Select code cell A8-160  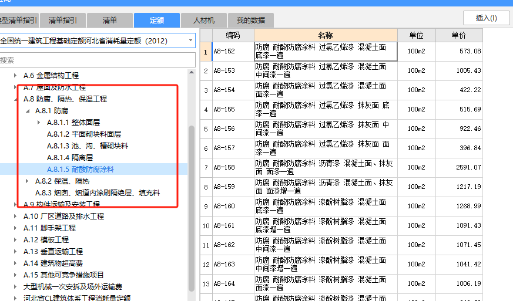(x=233, y=206)
